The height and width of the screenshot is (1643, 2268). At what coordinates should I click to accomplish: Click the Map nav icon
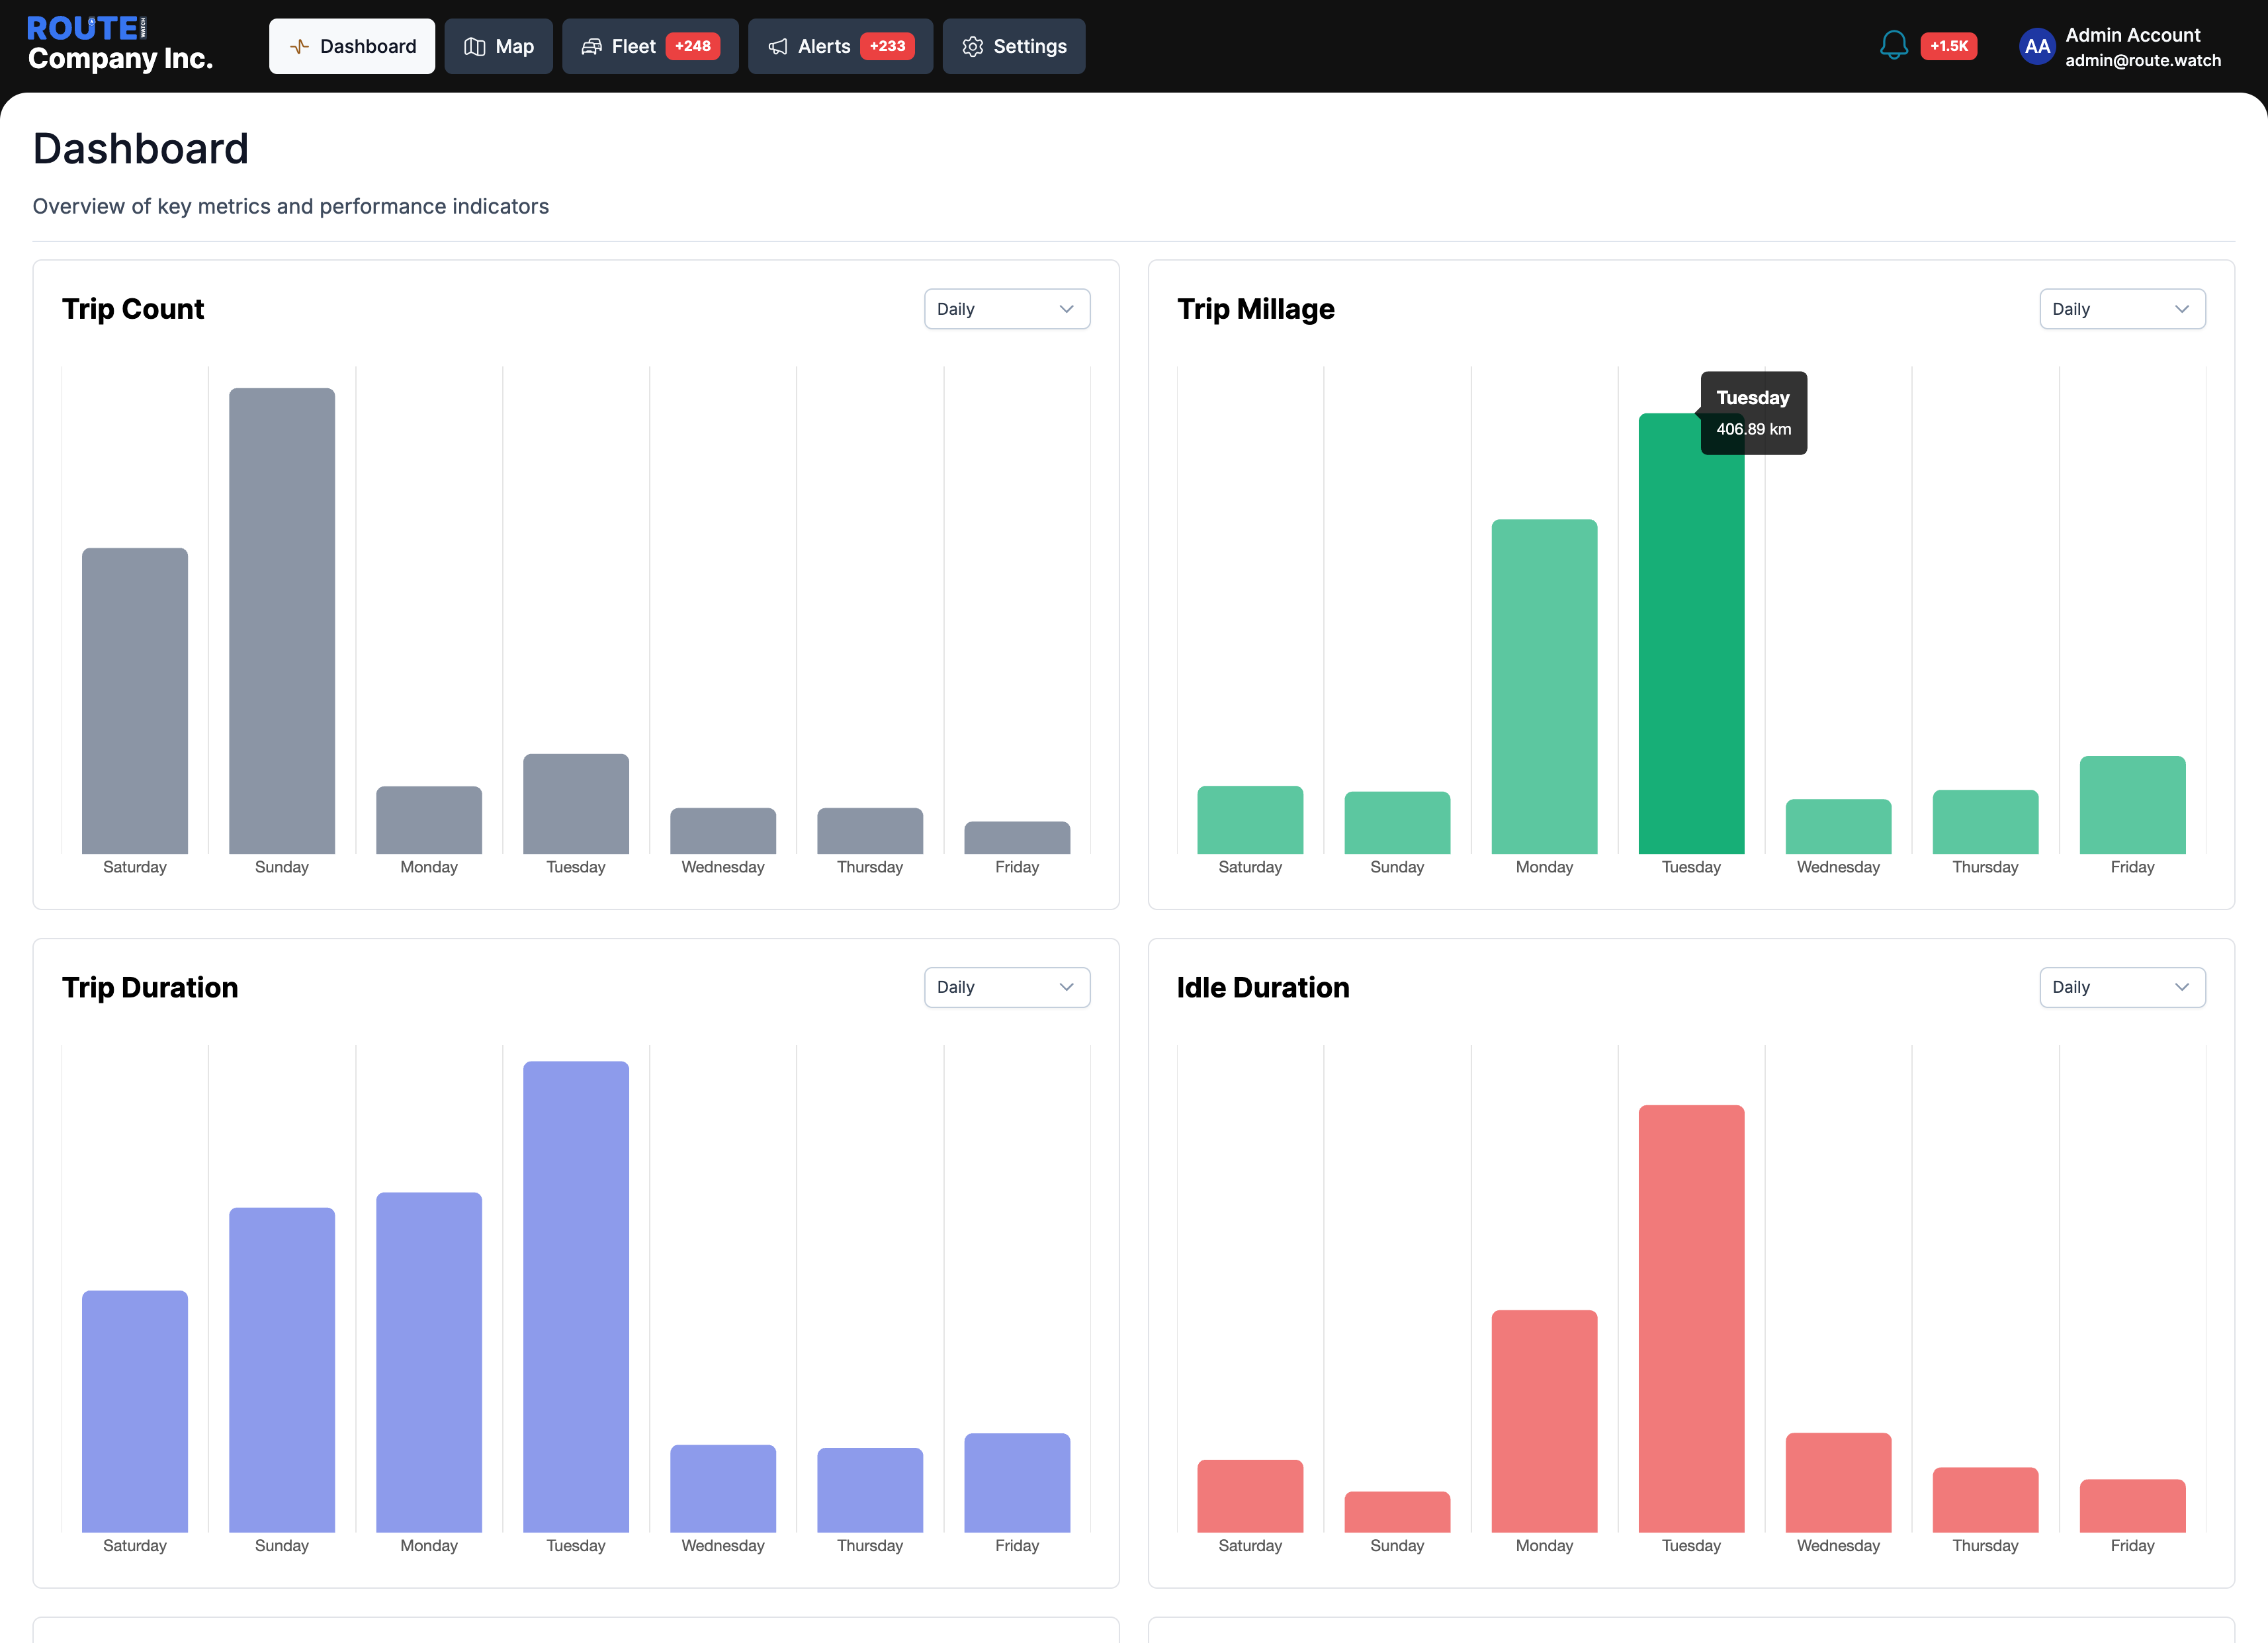(x=475, y=47)
